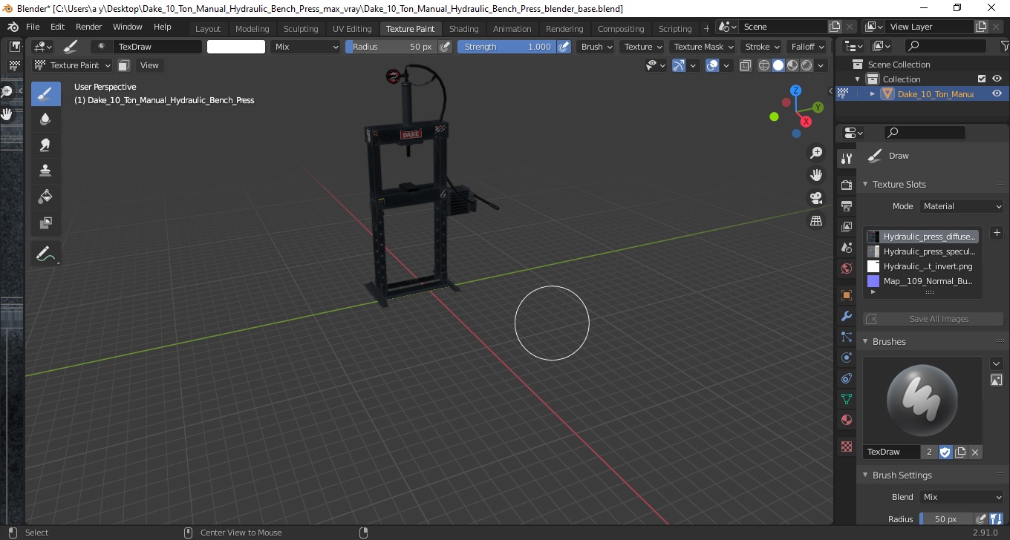The width and height of the screenshot is (1010, 540).
Task: Toggle radius pressure sensitivity in header
Action: [445, 47]
